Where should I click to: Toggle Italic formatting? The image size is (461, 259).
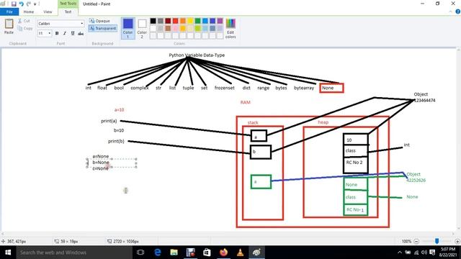pos(65,34)
